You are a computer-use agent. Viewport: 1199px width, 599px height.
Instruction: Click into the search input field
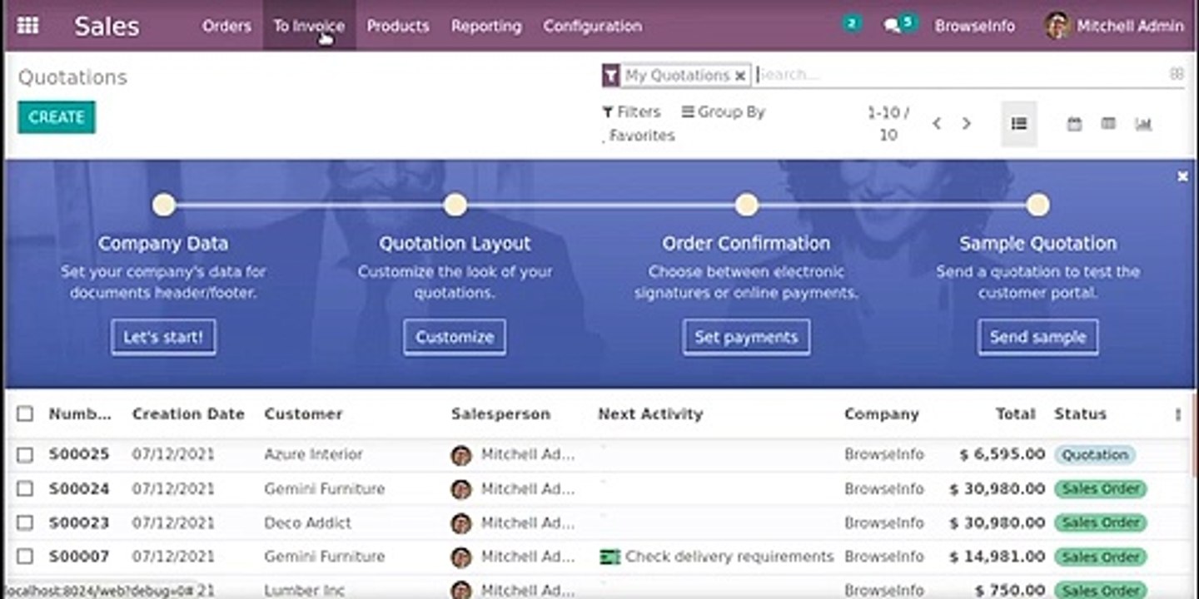[x=958, y=75]
